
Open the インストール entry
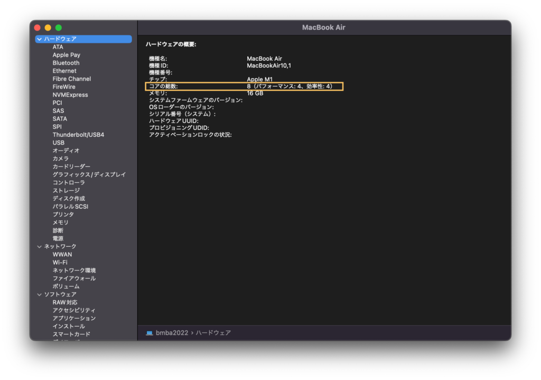pyautogui.click(x=69, y=326)
